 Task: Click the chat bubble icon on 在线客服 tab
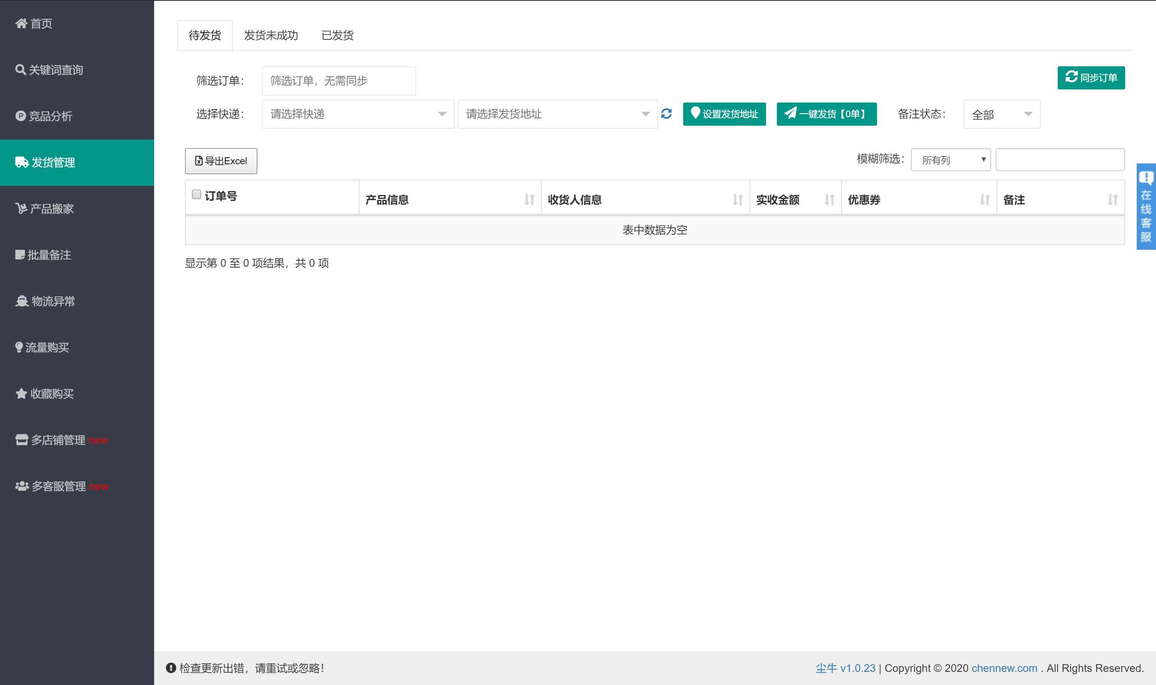pos(1146,178)
